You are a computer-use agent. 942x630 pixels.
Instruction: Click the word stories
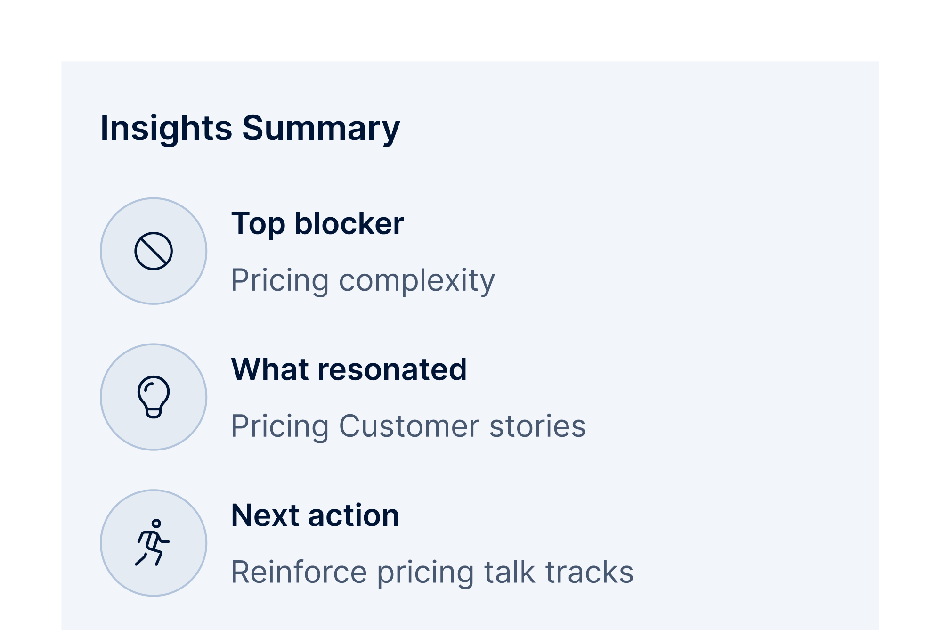[x=537, y=426]
